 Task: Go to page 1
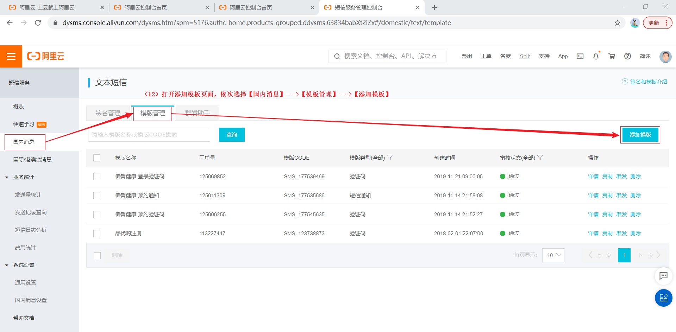(x=624, y=255)
